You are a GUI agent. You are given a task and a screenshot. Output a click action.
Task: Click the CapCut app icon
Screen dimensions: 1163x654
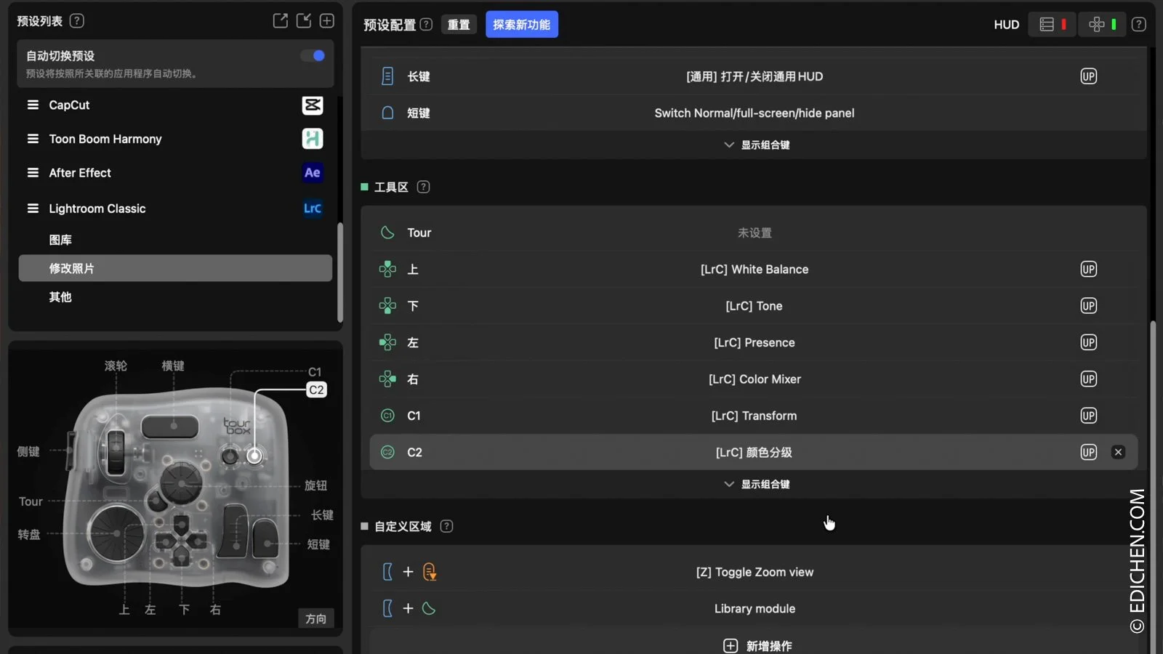click(x=313, y=105)
